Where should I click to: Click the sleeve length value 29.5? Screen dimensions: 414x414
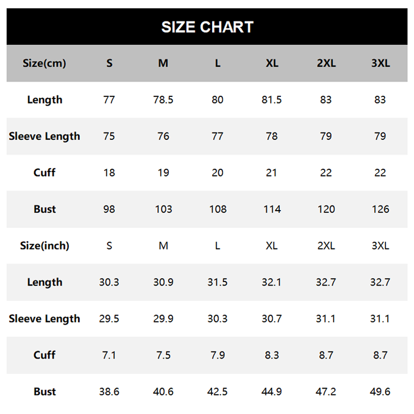click(x=109, y=319)
